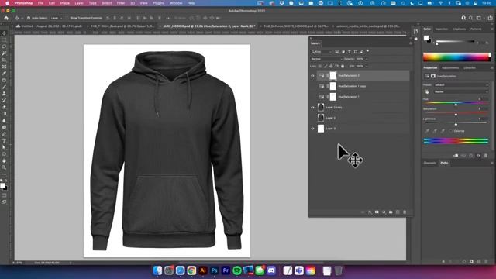Open Premiere Pro from the Dock

click(x=226, y=270)
